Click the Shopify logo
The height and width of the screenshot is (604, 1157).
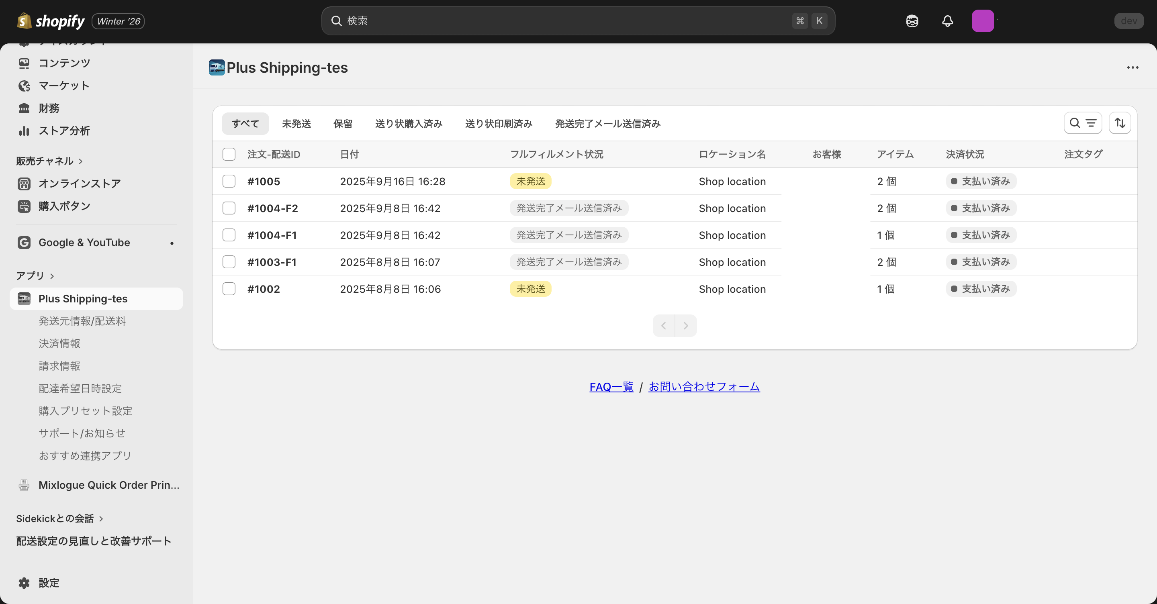coord(50,20)
